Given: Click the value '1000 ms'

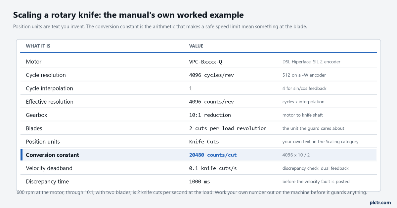Looking at the screenshot, I should click(x=199, y=182).
